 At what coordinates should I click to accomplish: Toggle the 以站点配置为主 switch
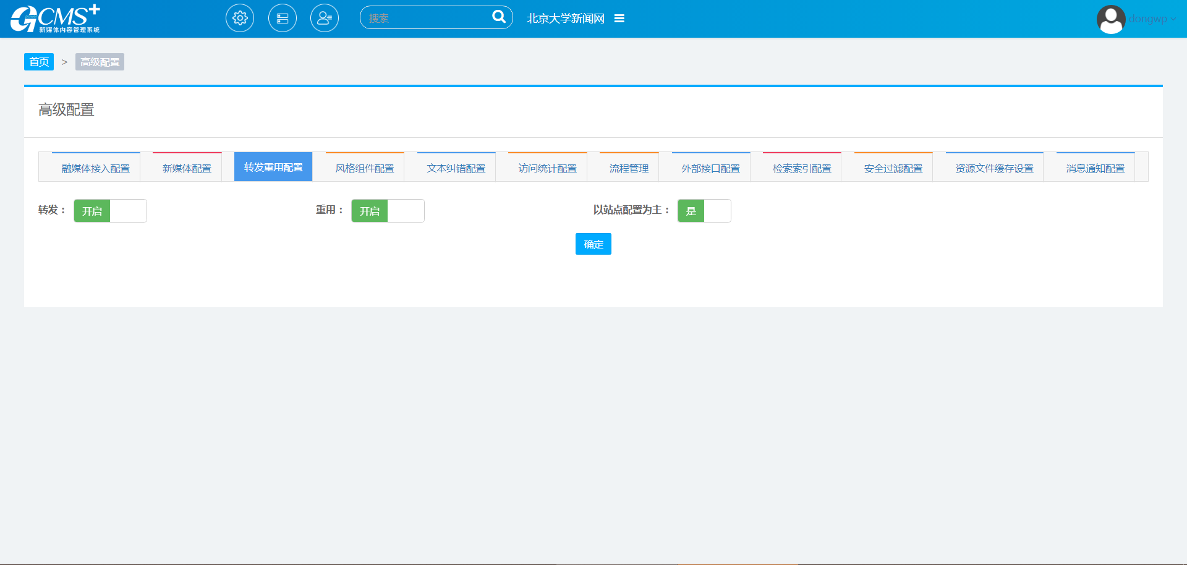pyautogui.click(x=704, y=211)
